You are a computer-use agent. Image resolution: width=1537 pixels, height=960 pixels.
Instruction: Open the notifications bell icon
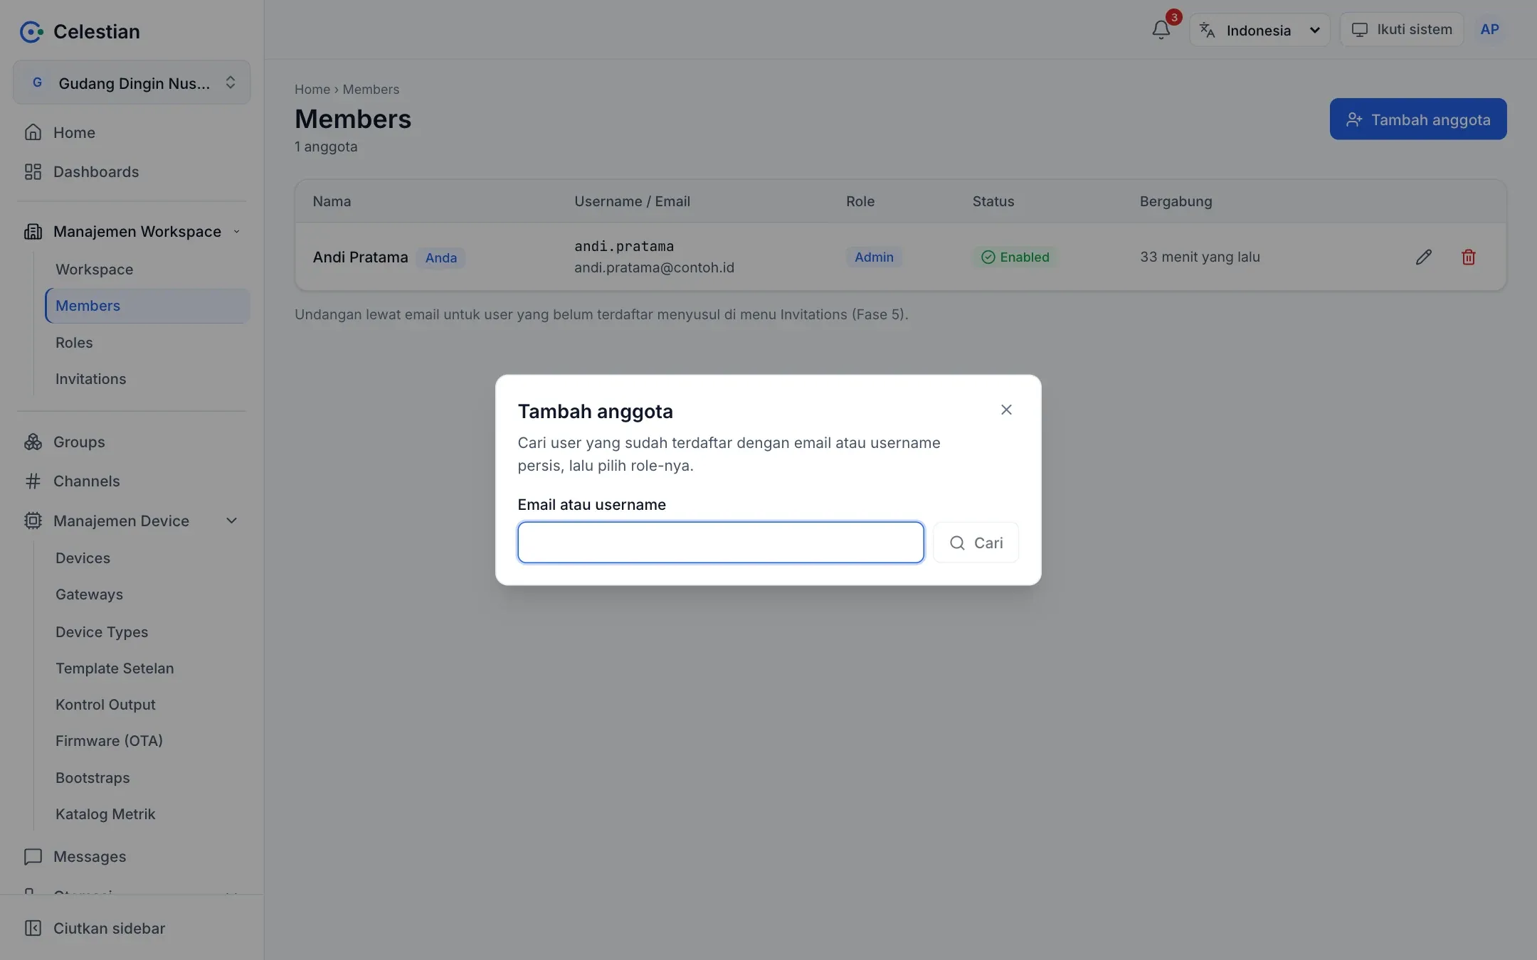pyautogui.click(x=1161, y=30)
